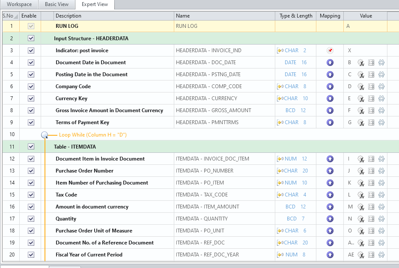Click the Name column header

[x=224, y=16]
